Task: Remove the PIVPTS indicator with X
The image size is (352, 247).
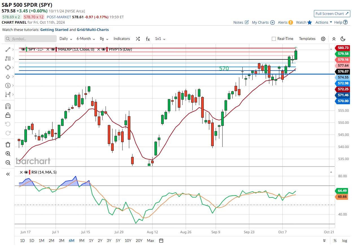Action: (99, 49)
